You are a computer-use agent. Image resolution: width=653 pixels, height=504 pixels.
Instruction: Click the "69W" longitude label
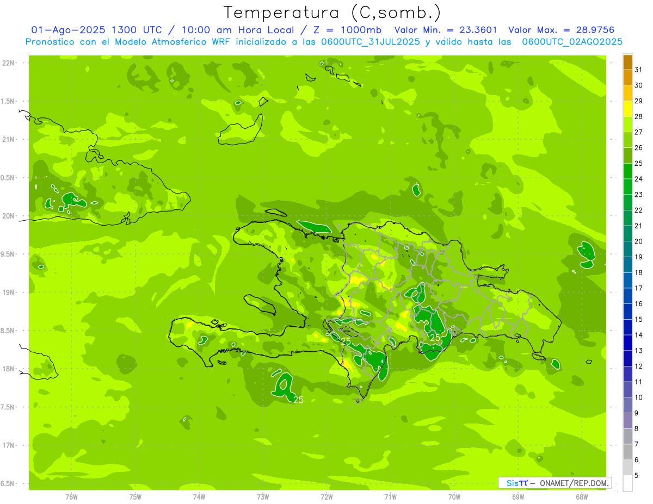[518, 496]
